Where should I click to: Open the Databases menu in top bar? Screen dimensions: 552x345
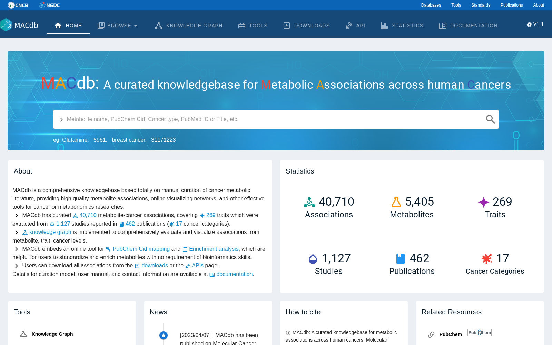click(431, 5)
